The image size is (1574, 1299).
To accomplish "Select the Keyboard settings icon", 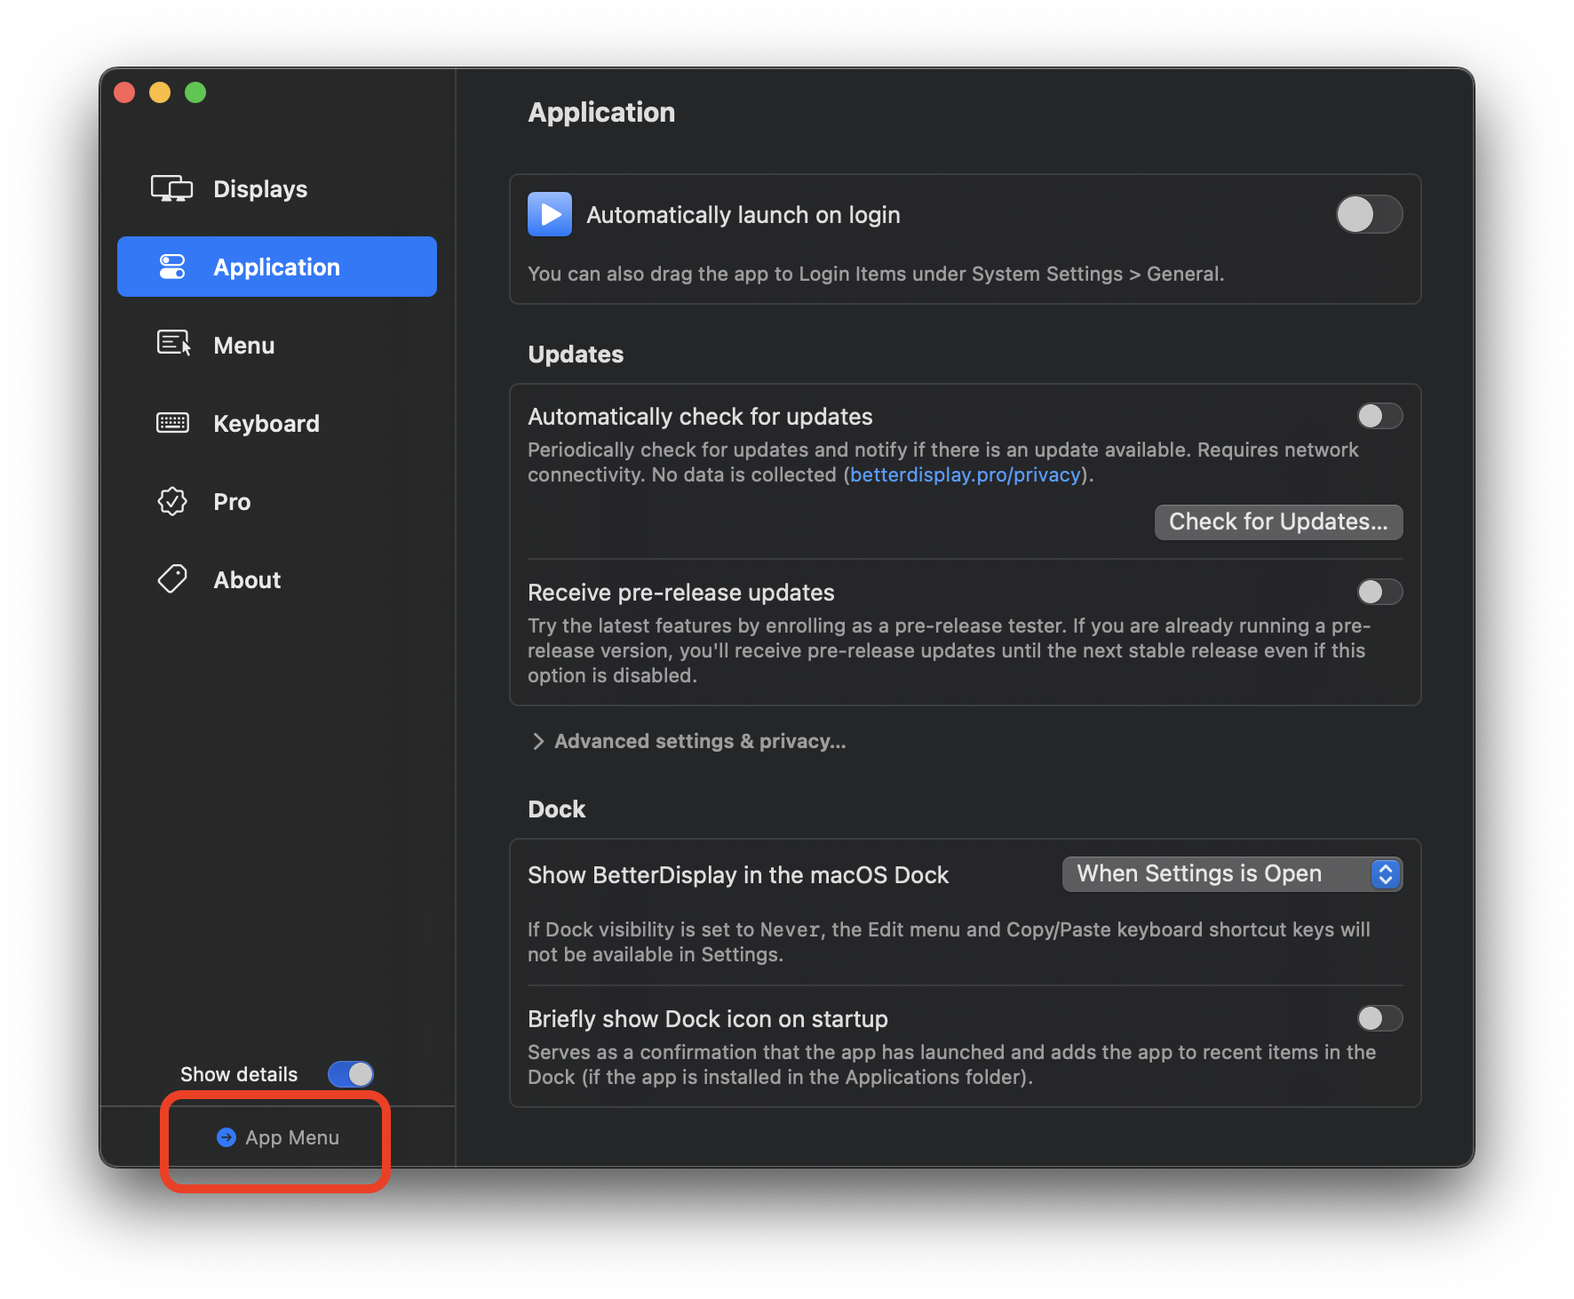I will tap(172, 423).
